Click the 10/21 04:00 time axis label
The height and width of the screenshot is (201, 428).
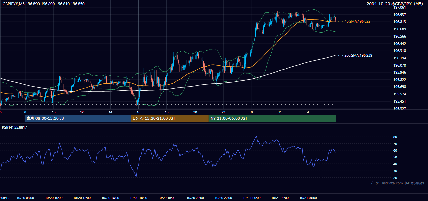308,198
